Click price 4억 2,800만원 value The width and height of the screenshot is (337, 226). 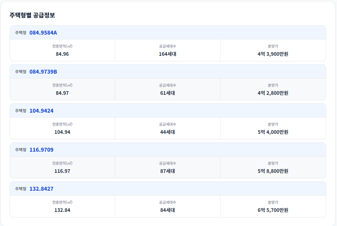273,93
